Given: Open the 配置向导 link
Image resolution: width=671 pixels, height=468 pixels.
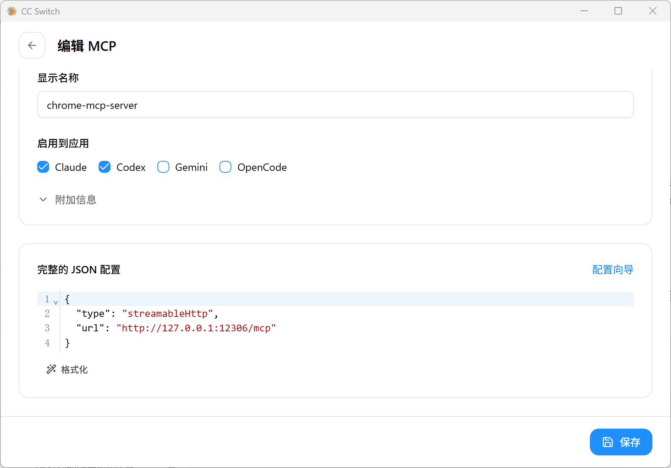Looking at the screenshot, I should pos(613,270).
